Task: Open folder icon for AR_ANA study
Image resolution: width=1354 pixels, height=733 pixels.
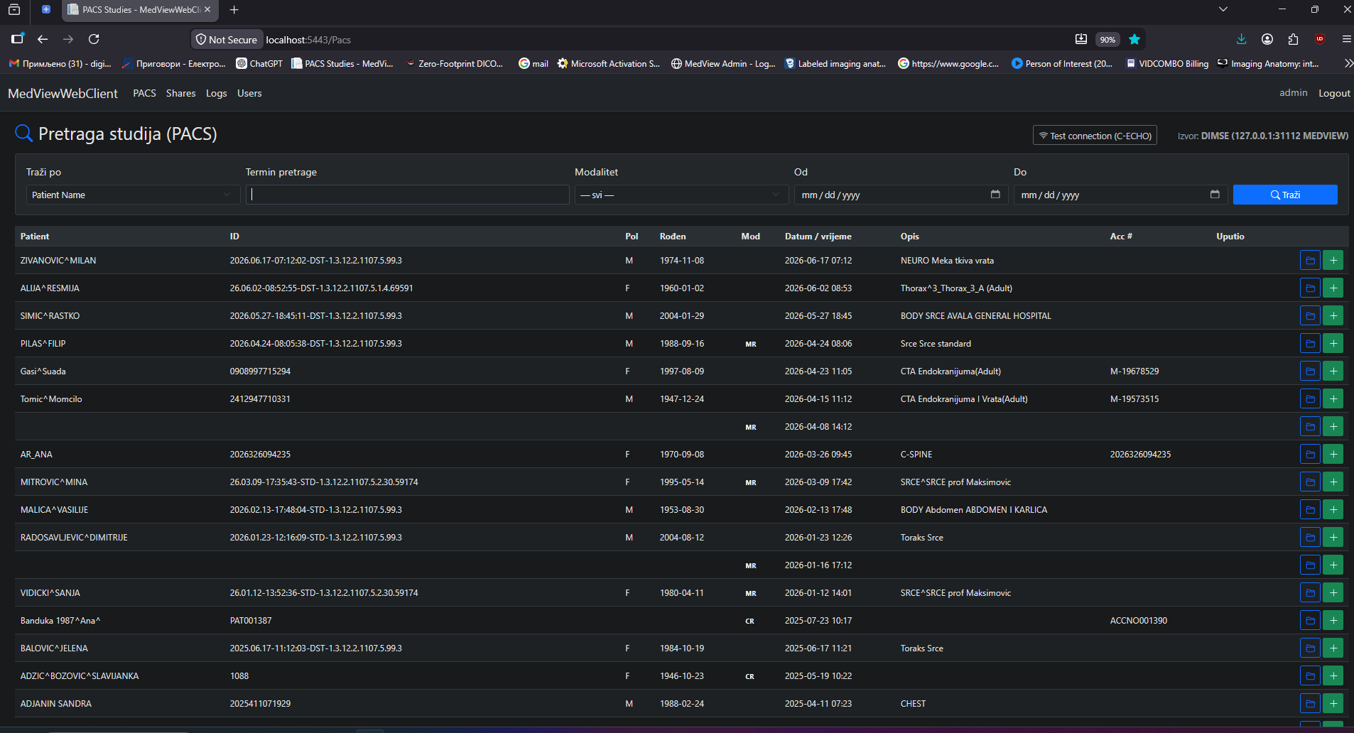Action: coord(1310,455)
